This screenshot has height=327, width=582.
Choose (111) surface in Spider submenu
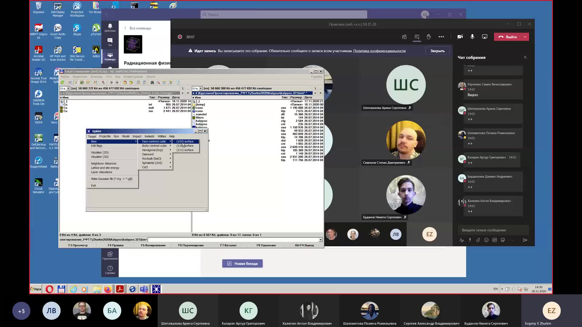(186, 150)
